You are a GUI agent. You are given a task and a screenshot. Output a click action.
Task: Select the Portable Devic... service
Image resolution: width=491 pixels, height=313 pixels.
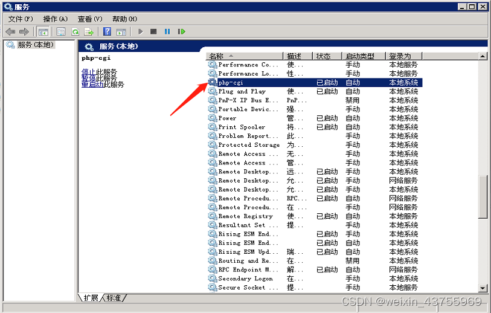coord(248,109)
